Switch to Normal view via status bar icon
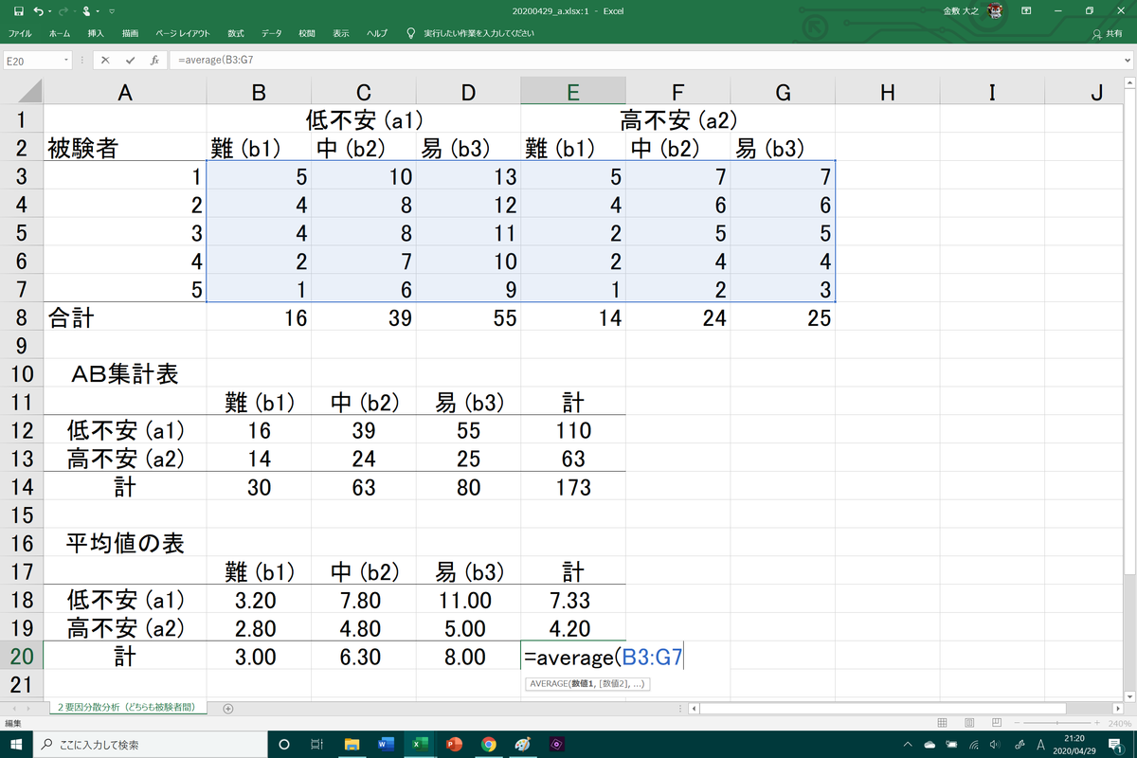The width and height of the screenshot is (1137, 758). coord(942,723)
